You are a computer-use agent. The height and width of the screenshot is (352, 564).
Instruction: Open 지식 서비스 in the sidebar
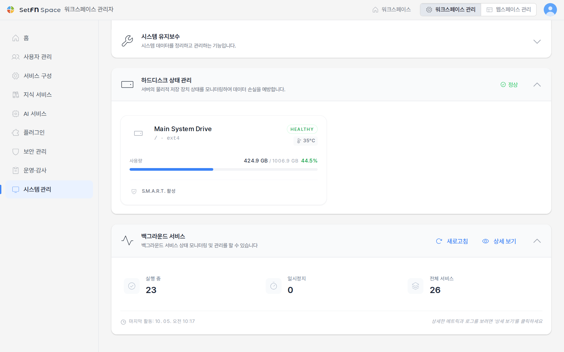pos(49,95)
